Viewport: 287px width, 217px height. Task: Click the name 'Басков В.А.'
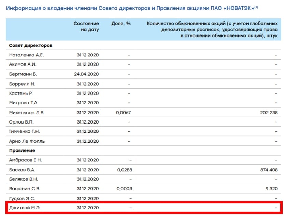(22, 170)
